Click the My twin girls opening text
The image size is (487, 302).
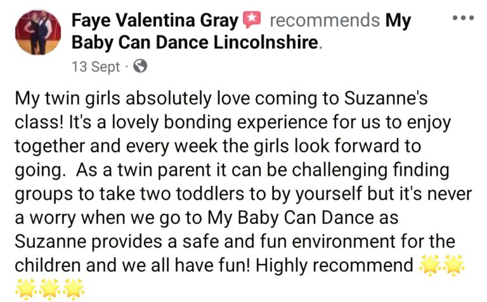coord(67,98)
